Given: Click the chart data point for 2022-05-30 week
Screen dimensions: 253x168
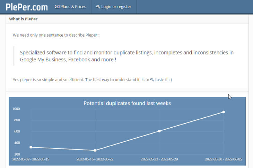Looking at the screenshot, I should click(224, 112).
